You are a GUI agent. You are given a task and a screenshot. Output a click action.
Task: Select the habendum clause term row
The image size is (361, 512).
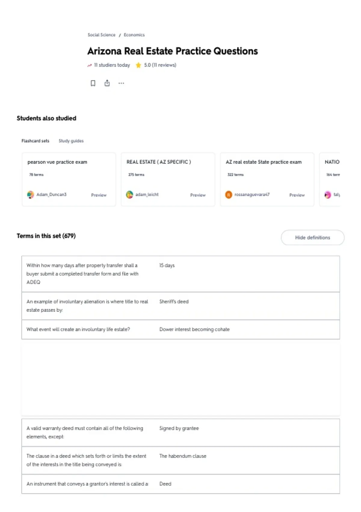[x=180, y=460]
